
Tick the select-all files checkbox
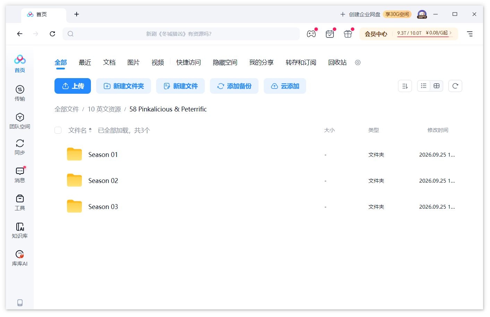[x=58, y=130]
